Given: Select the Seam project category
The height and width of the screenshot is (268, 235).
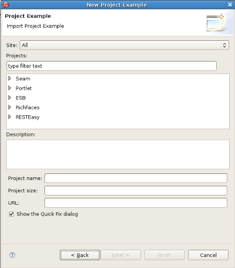Looking at the screenshot, I should (23, 79).
